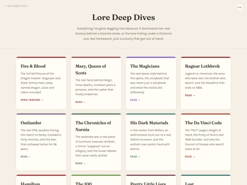Open the Lost card
247x185 pixels.
206,180
